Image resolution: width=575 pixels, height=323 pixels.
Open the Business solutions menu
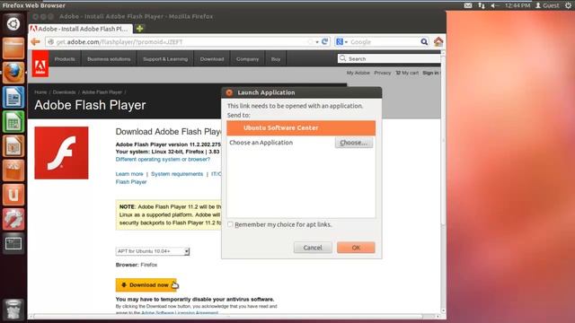109,59
